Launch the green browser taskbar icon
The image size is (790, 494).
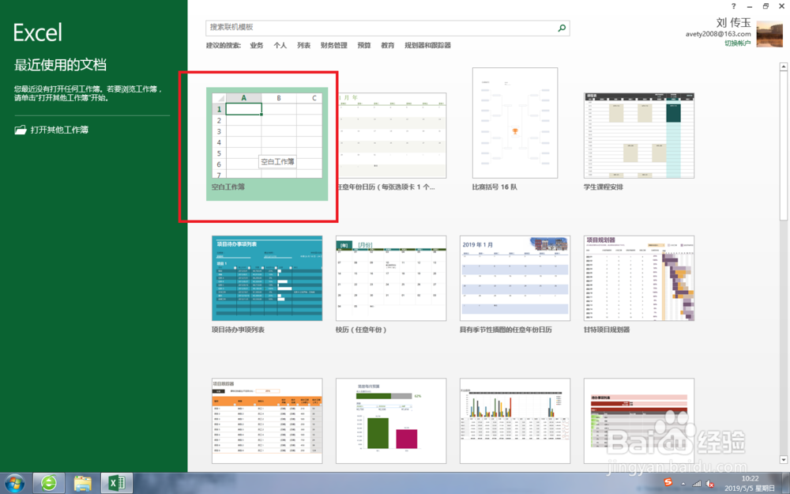[49, 484]
